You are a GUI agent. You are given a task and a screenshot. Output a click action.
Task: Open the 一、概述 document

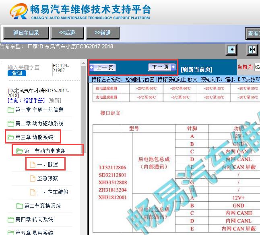47,164
